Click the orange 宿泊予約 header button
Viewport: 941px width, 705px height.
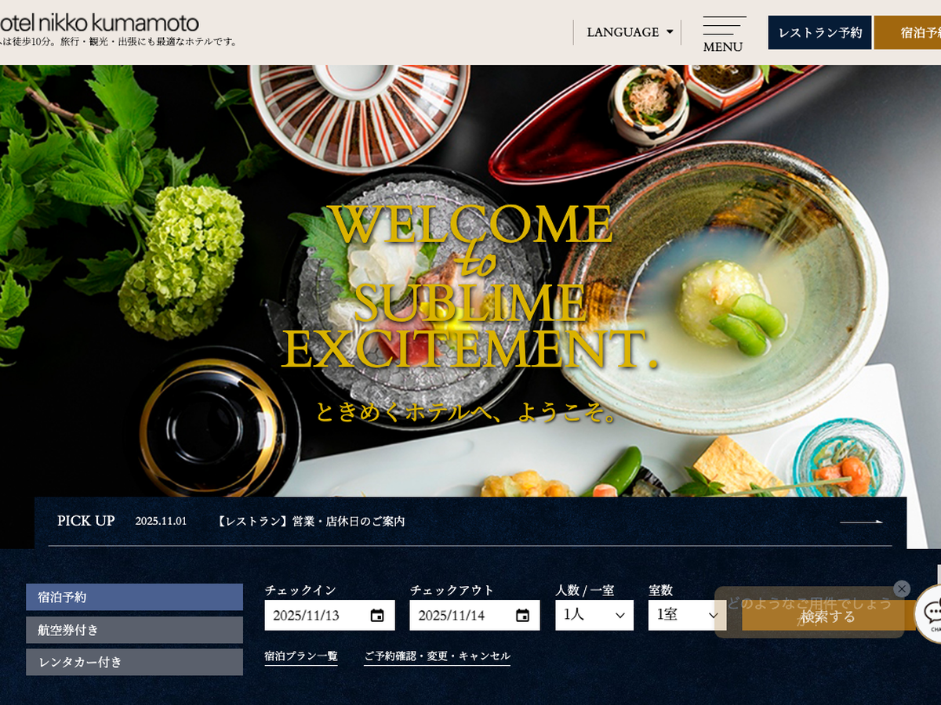coord(910,33)
